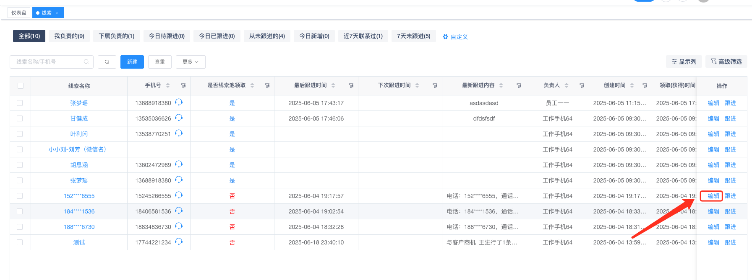Click the 自定义 gear icon
752x280 pixels.
pyautogui.click(x=445, y=37)
